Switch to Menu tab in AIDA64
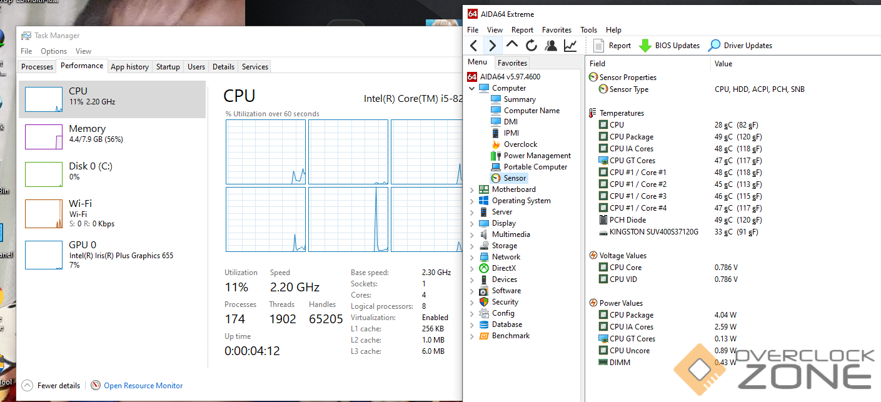 (x=477, y=62)
